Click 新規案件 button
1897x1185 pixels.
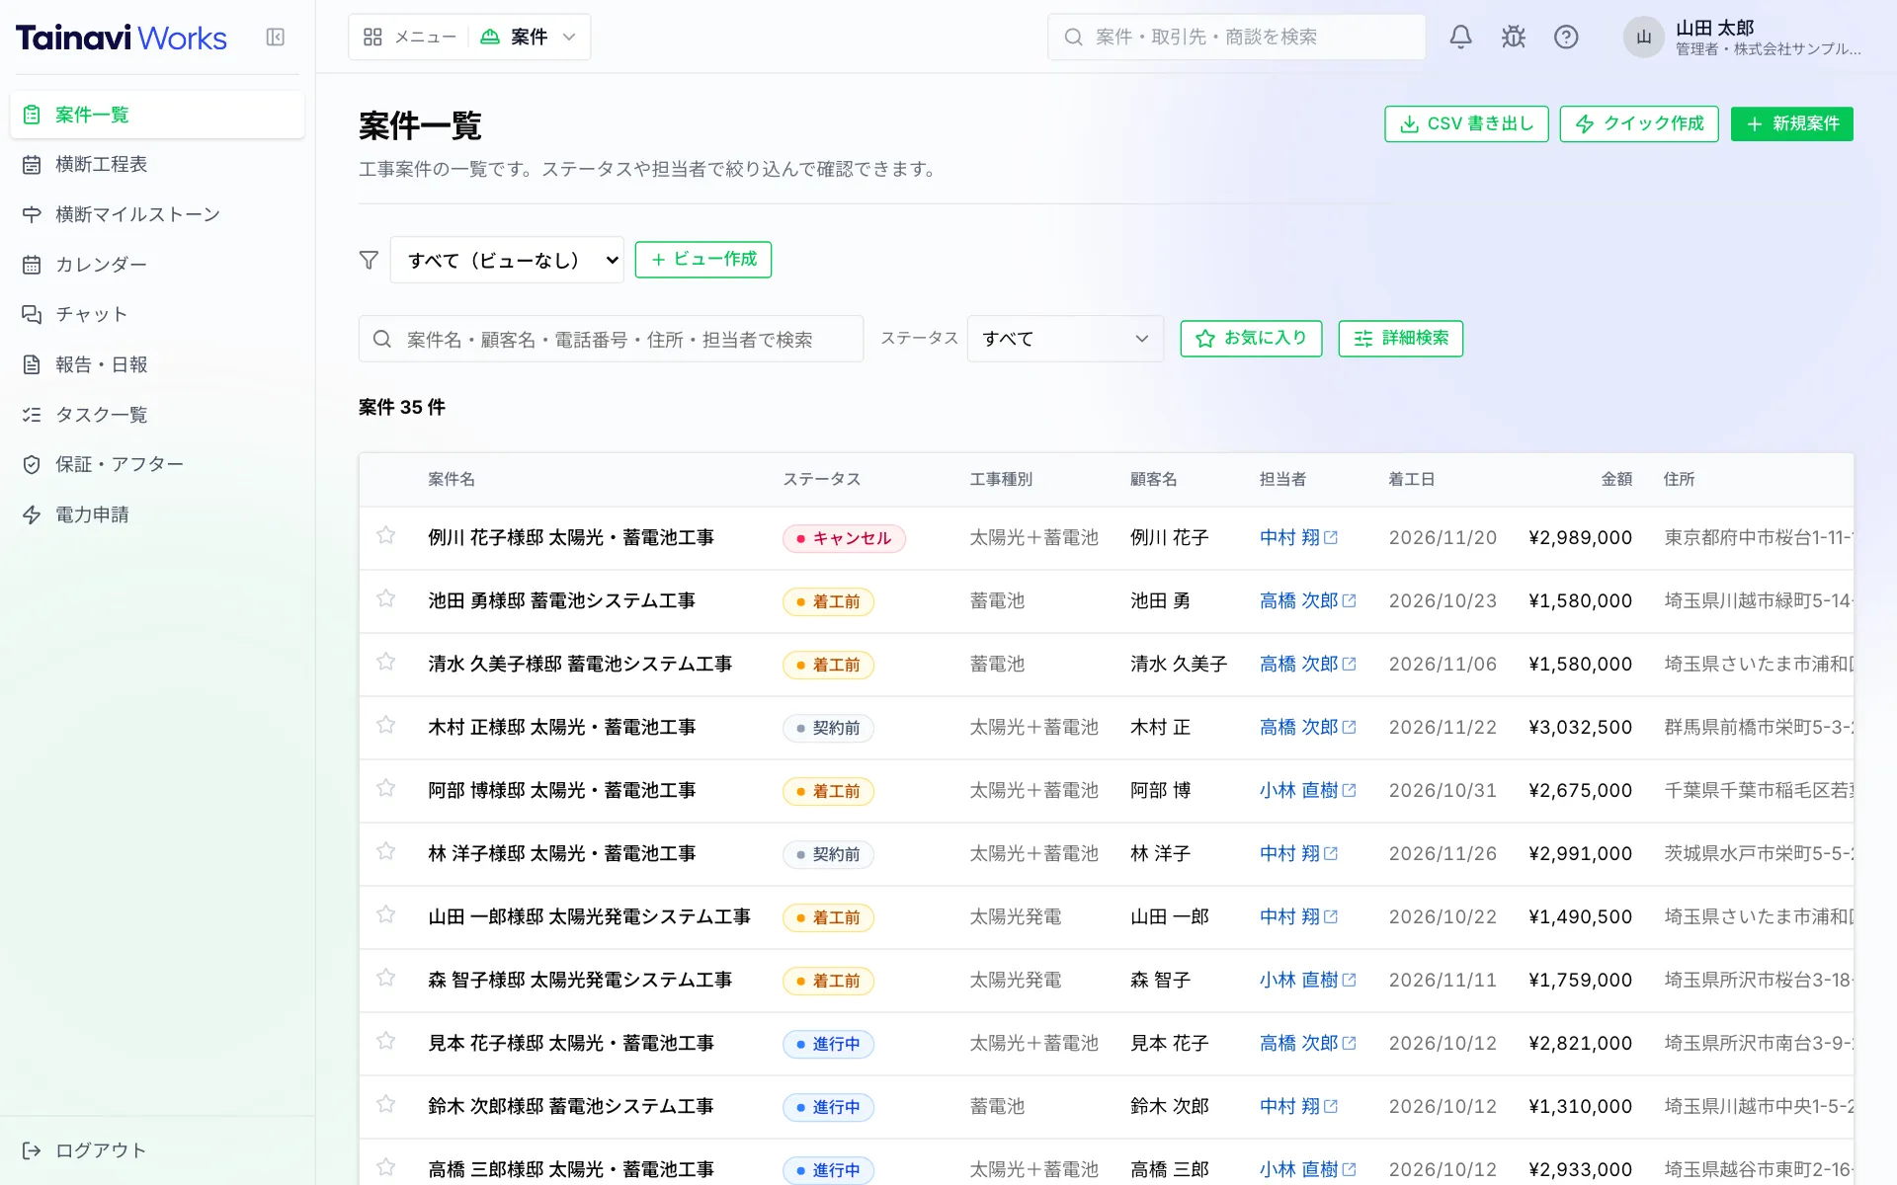pyautogui.click(x=1792, y=124)
